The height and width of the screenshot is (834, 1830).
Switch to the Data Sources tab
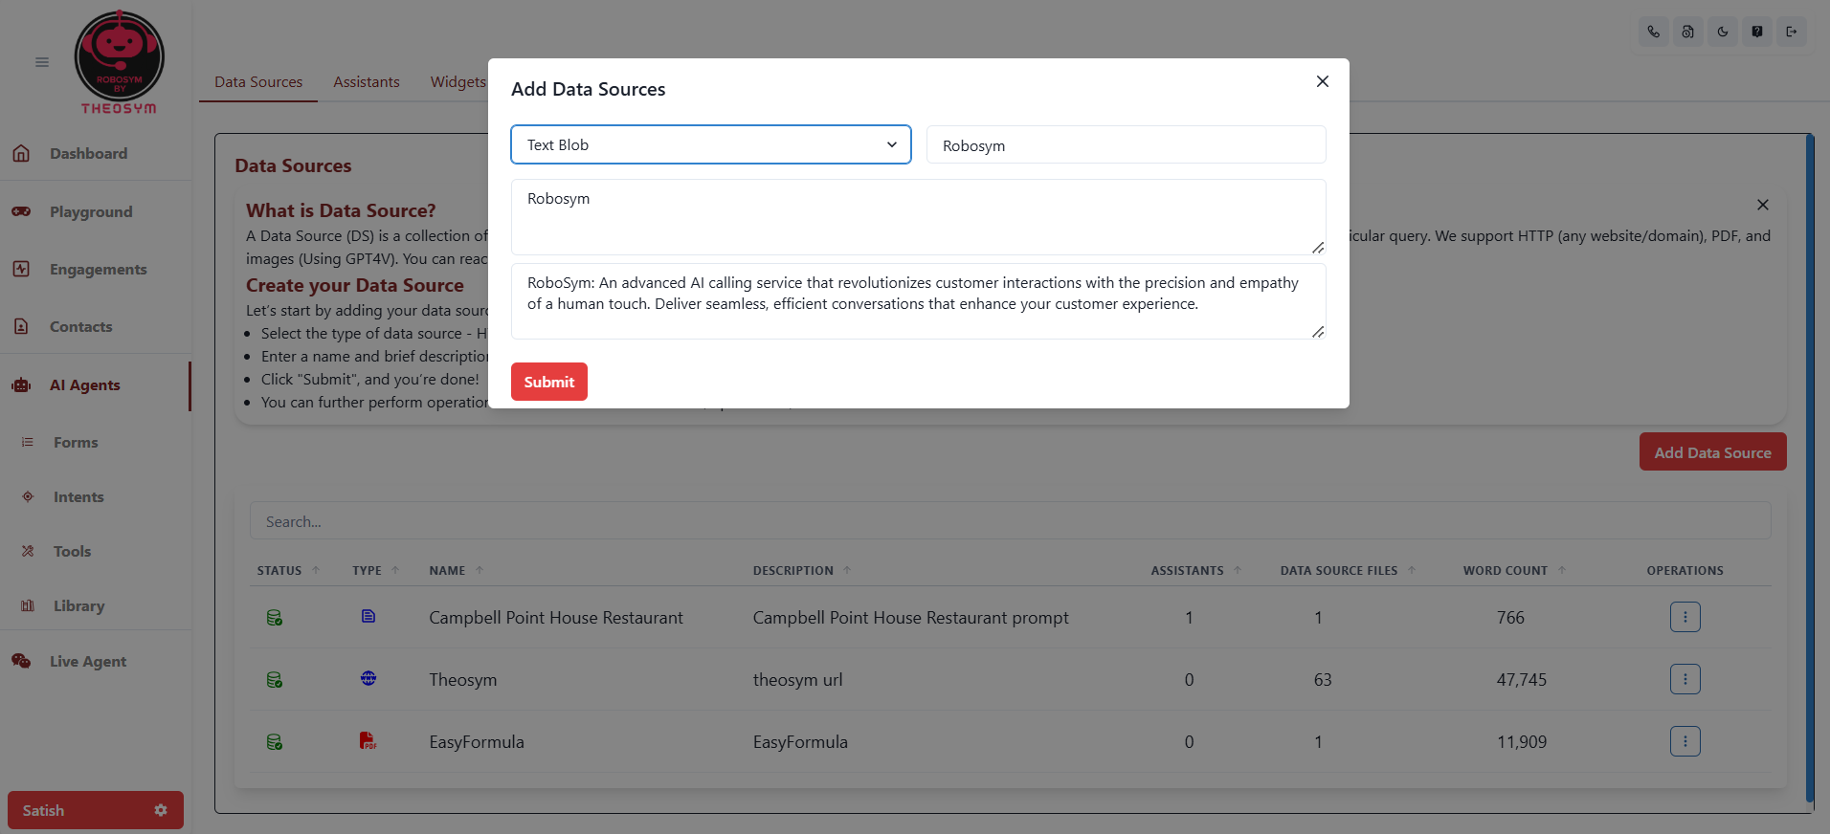coord(258,82)
